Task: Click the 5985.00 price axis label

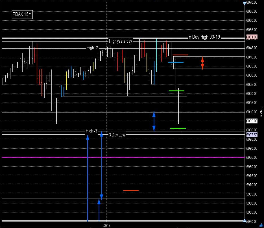Action: pos(252,158)
